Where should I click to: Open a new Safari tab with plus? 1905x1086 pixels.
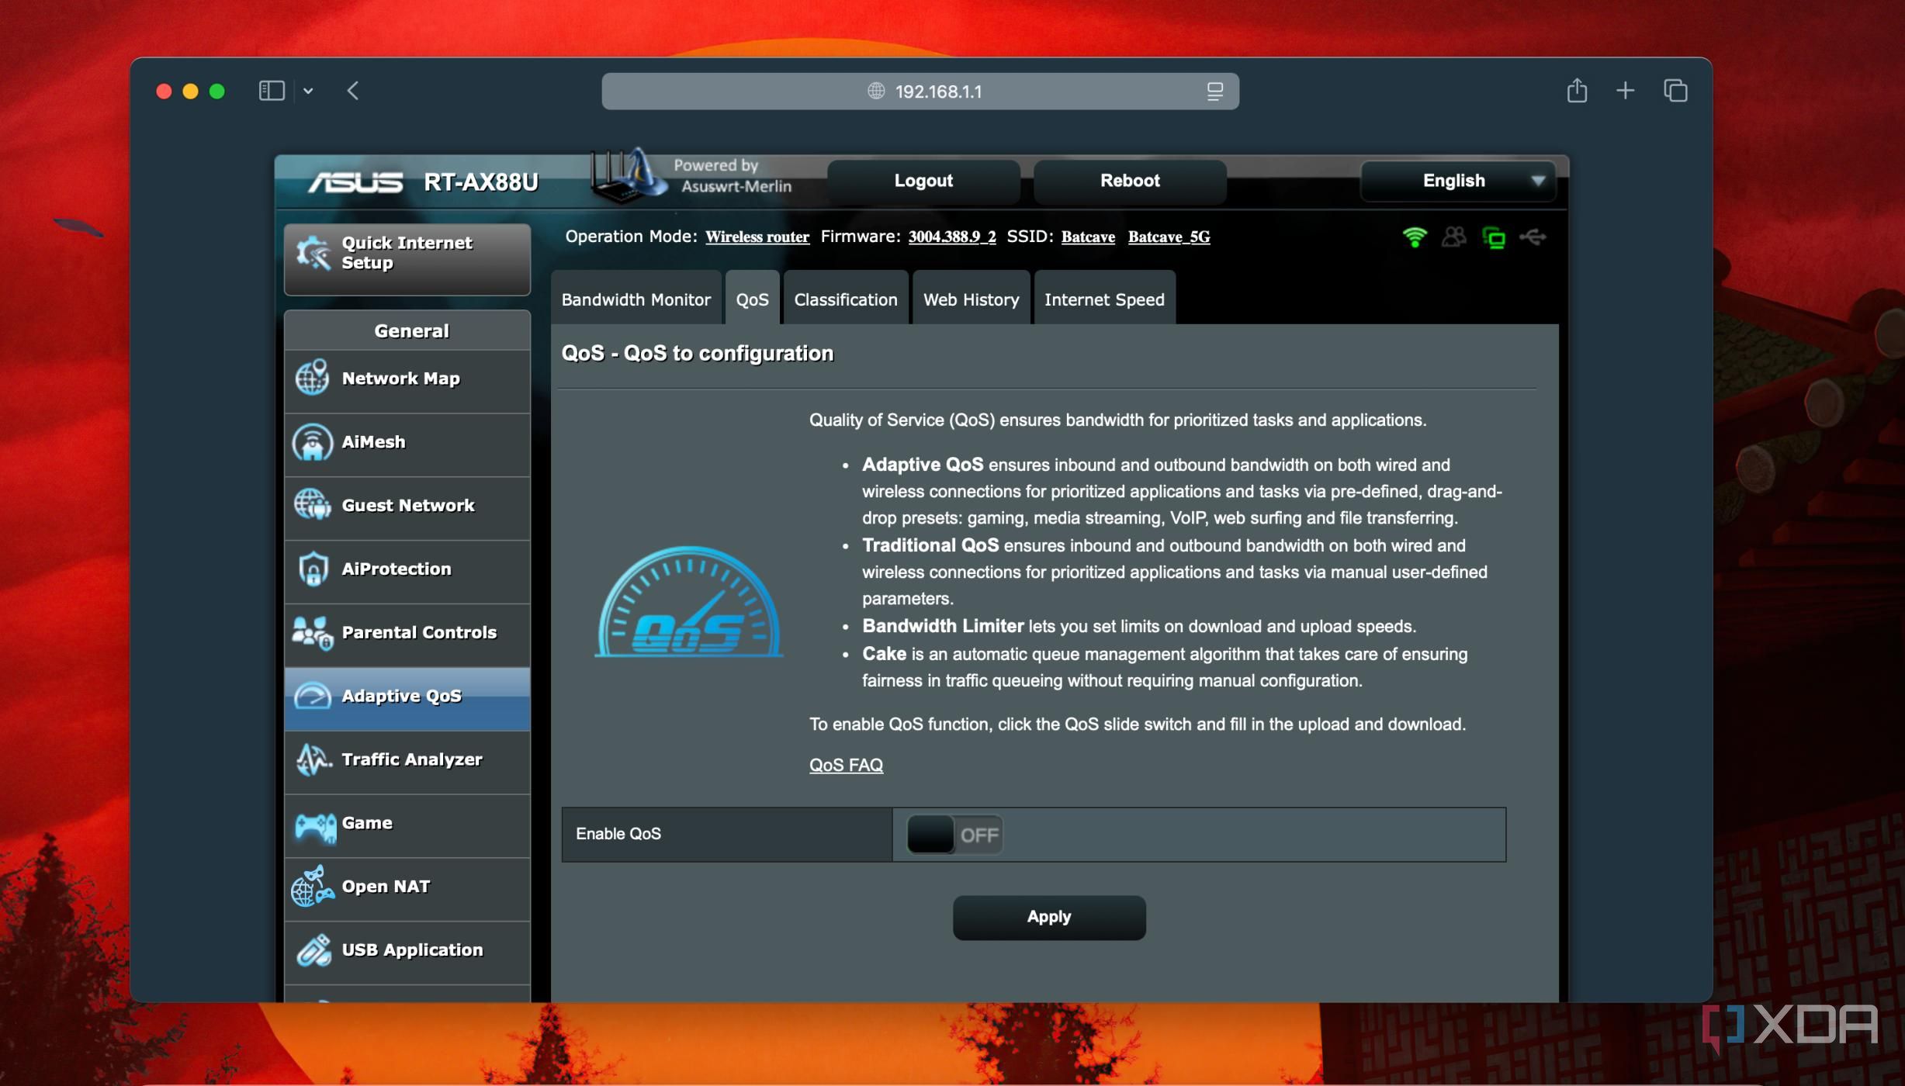pos(1625,91)
